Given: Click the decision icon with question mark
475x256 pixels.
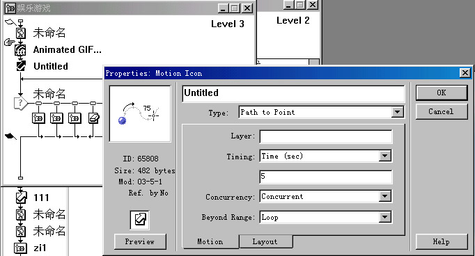Looking at the screenshot, I should (21, 104).
